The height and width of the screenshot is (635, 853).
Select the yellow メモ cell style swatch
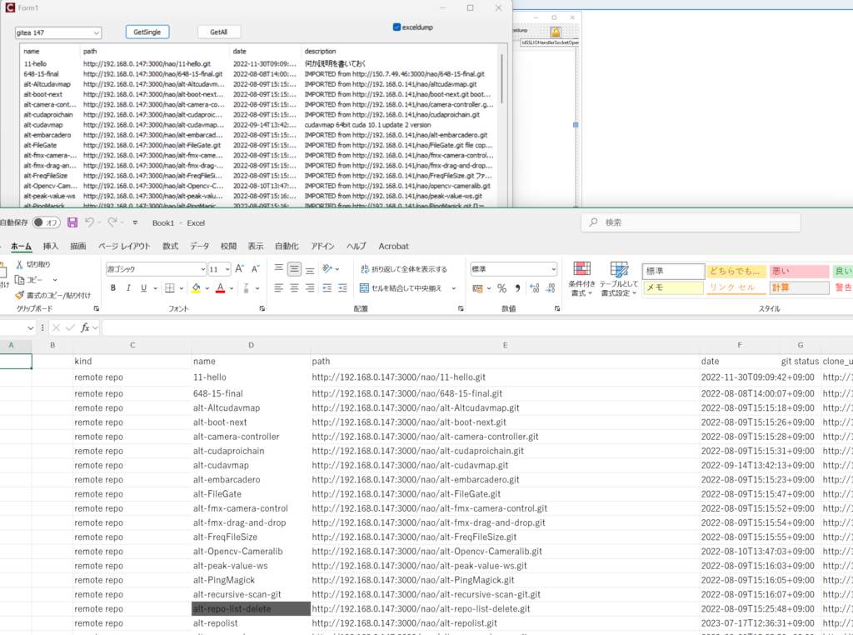[673, 287]
